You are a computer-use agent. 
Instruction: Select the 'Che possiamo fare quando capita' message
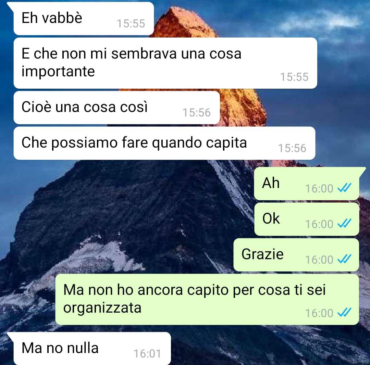click(x=164, y=143)
